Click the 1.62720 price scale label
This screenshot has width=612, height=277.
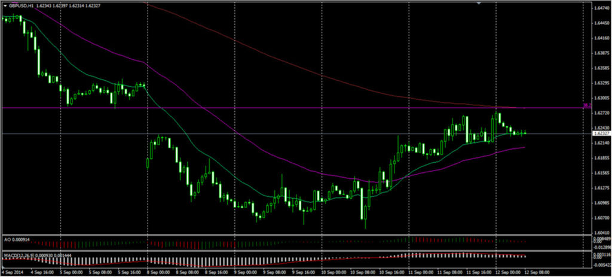coord(602,113)
